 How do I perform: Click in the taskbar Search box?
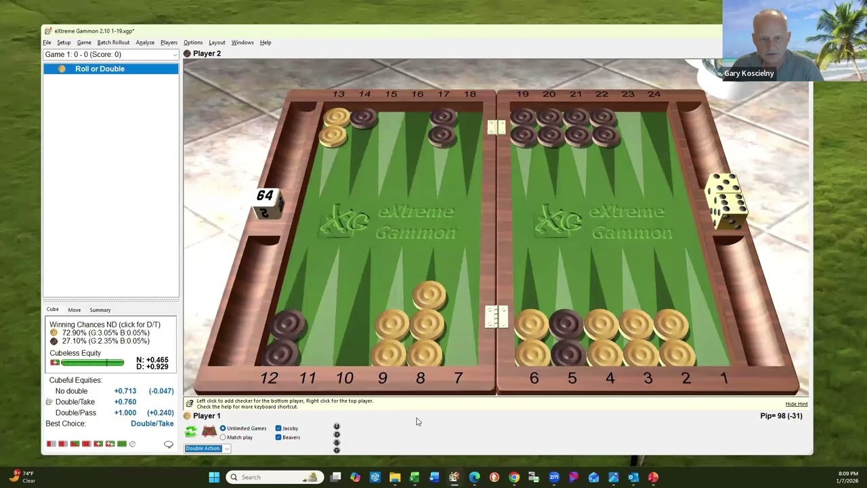[274, 477]
